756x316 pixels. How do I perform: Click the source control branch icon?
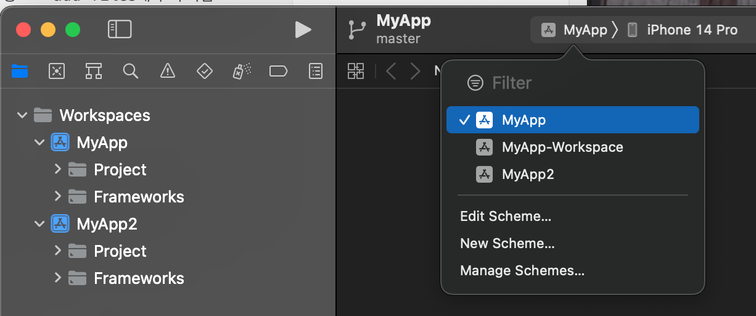(357, 30)
